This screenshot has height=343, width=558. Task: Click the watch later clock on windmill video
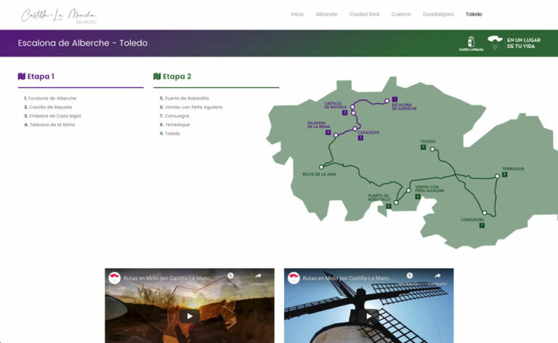click(410, 276)
